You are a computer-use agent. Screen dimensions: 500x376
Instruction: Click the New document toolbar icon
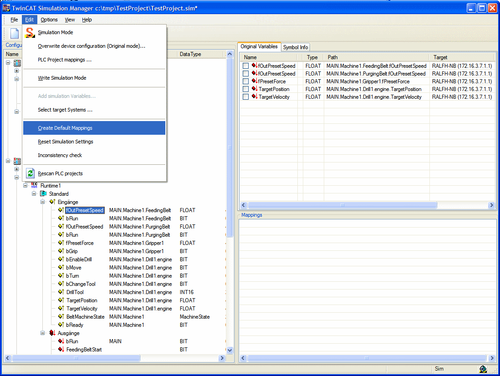(15, 33)
